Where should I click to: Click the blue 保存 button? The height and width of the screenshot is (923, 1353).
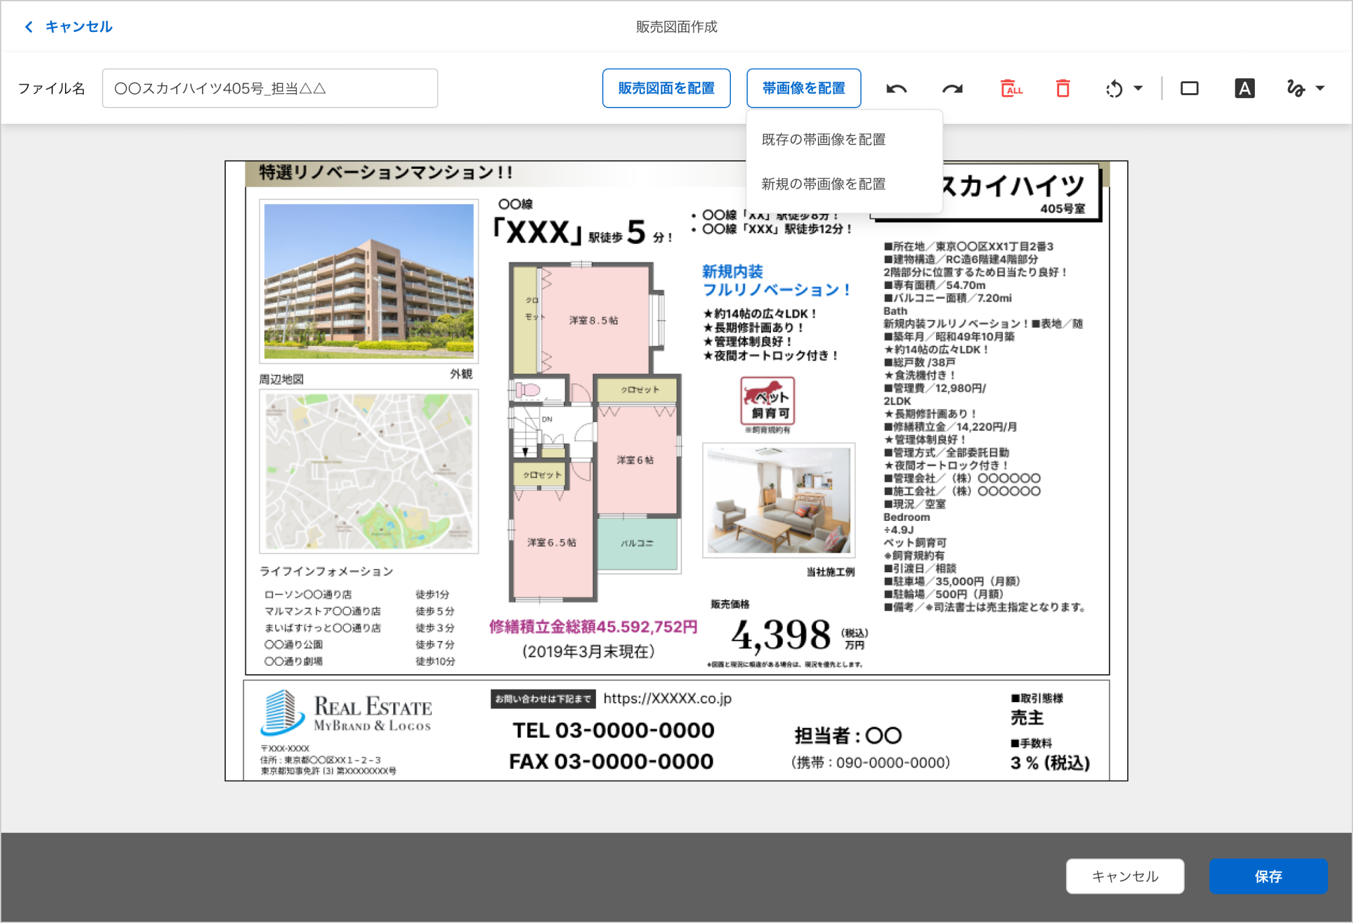click(x=1267, y=876)
